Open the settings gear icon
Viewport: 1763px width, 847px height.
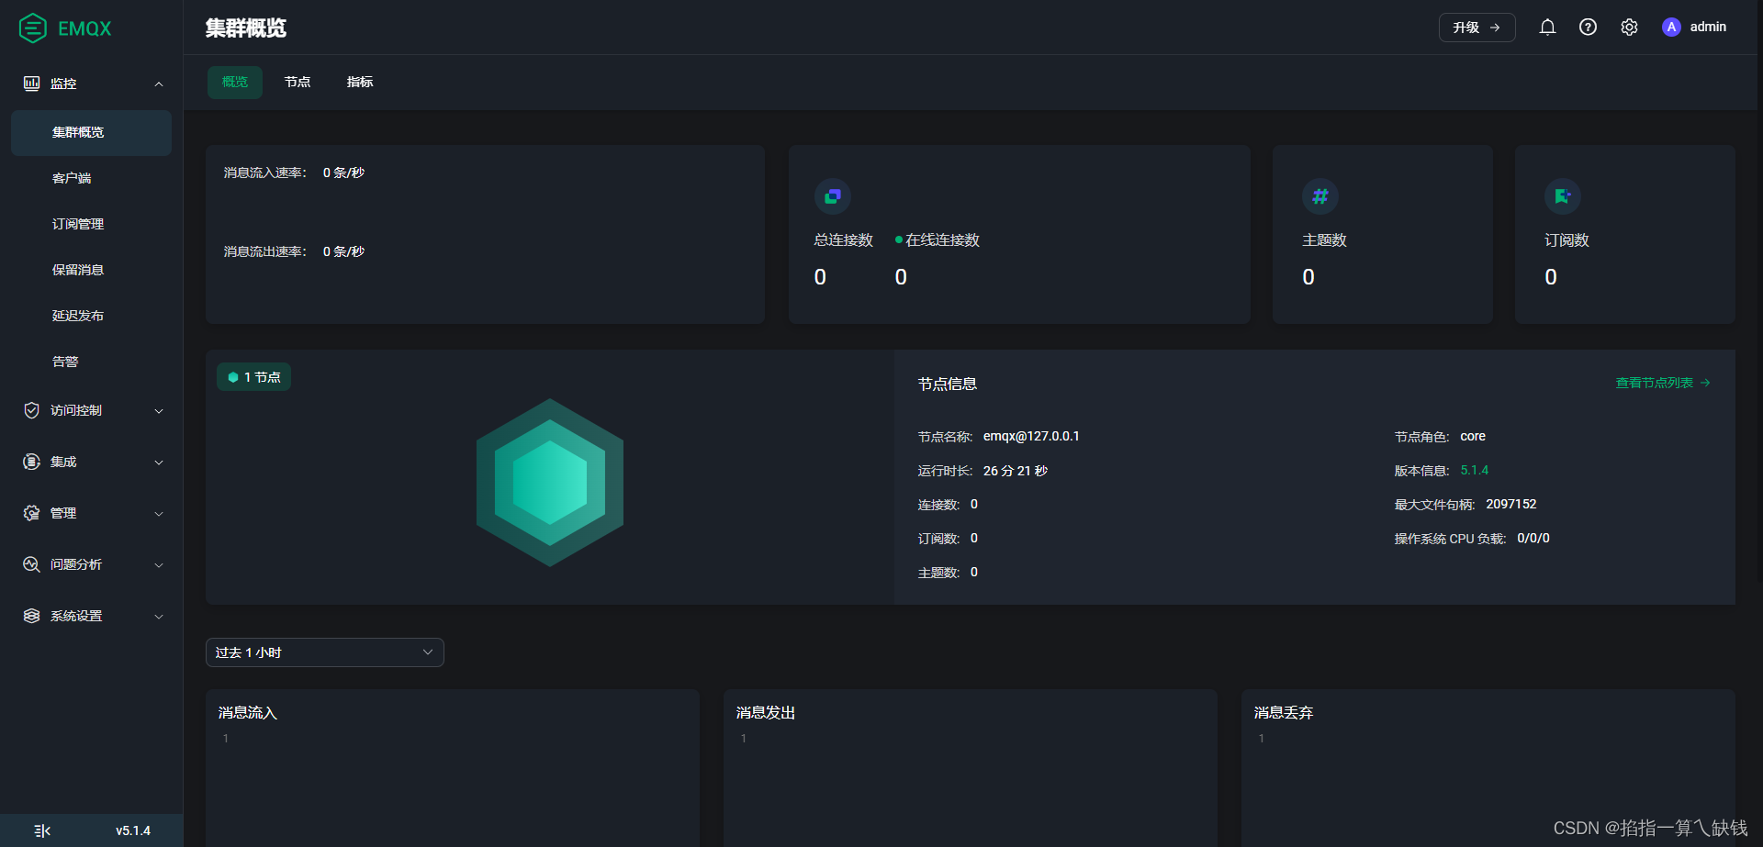1629,28
